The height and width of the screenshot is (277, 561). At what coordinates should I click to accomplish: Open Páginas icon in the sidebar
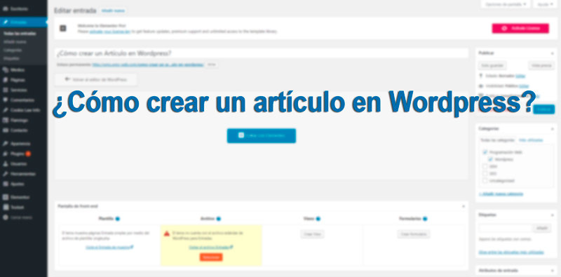pos(5,80)
